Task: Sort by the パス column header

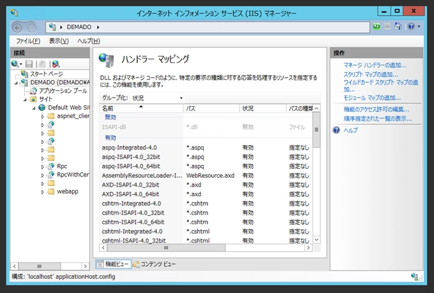Action: 211,108
